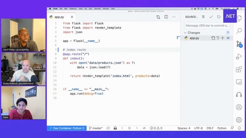Open the Remote Explorer icon
The width and height of the screenshot is (246, 138).
tap(239, 82)
